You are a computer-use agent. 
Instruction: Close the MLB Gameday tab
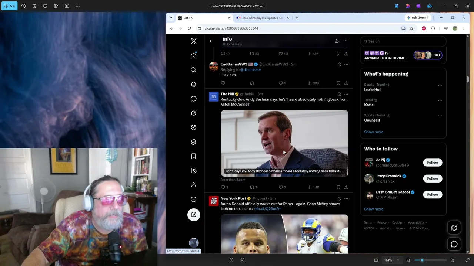coord(287,18)
